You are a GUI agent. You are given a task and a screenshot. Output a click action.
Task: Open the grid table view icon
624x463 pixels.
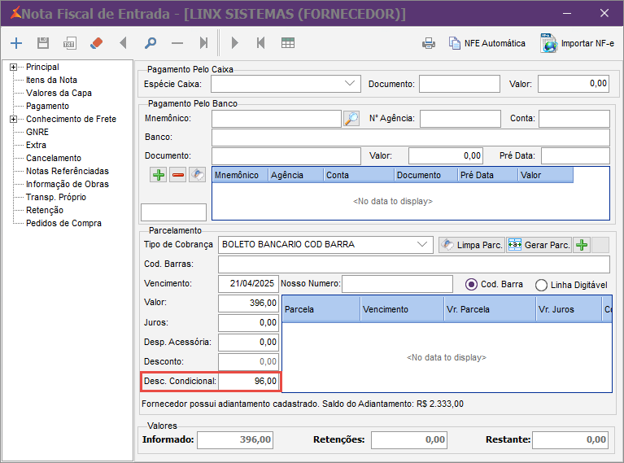point(288,43)
